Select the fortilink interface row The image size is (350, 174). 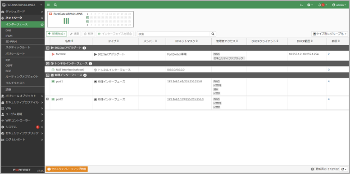tap(197, 56)
